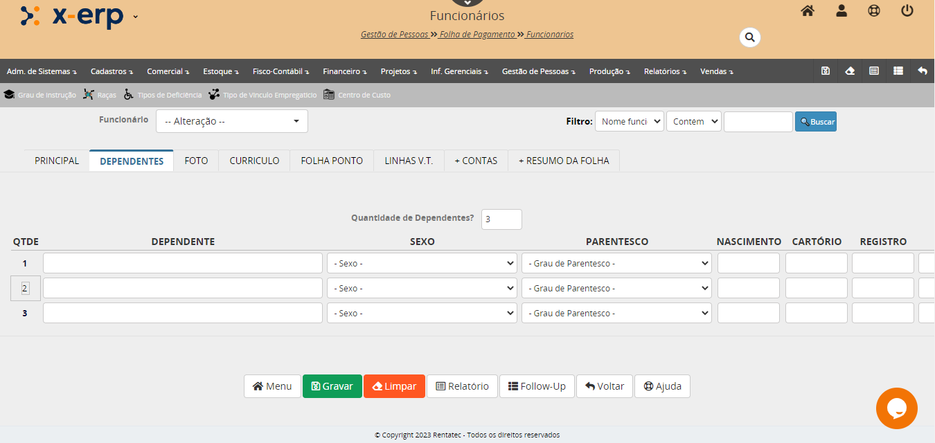935x443 pixels.
Task: Click the blue Buscar button
Action: point(815,121)
